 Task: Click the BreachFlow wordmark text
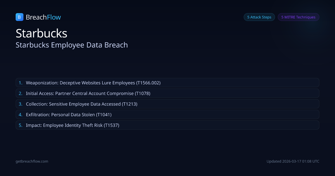[43, 17]
